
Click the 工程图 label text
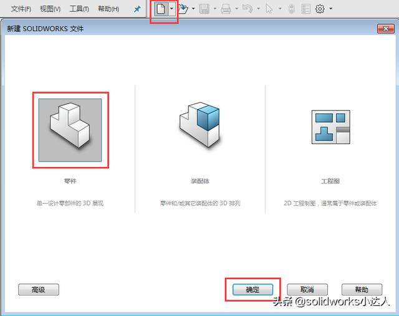(x=330, y=181)
